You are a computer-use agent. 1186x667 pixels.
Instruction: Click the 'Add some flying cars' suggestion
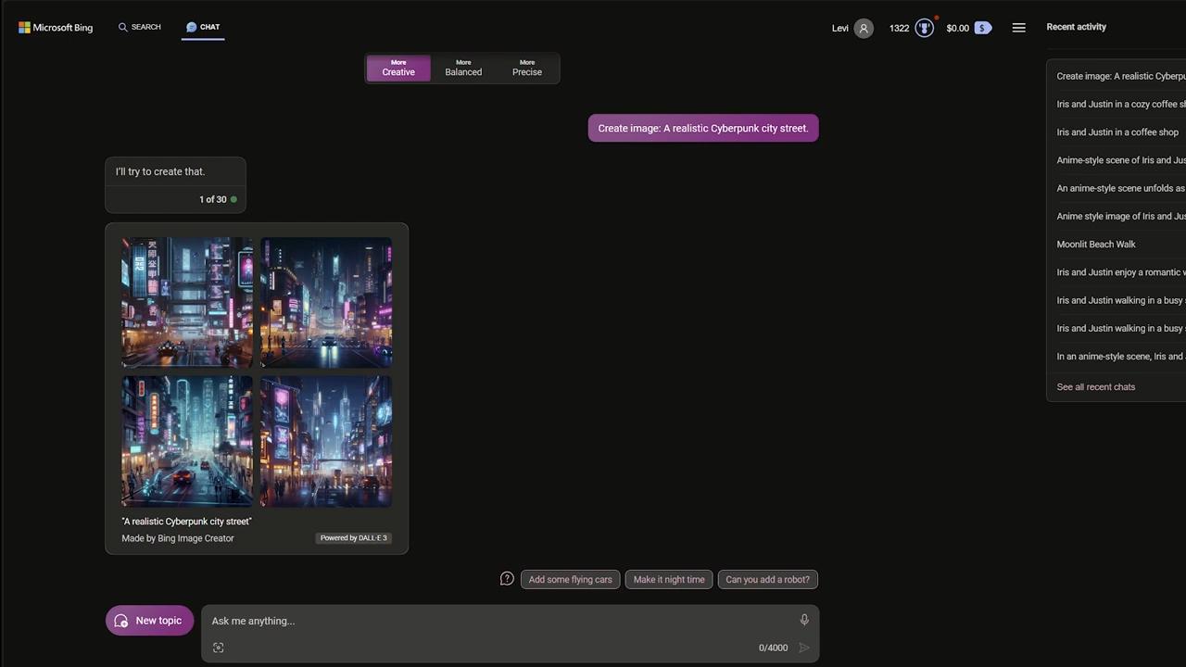pos(570,580)
